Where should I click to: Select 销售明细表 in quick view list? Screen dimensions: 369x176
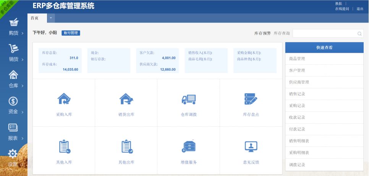[324, 141]
